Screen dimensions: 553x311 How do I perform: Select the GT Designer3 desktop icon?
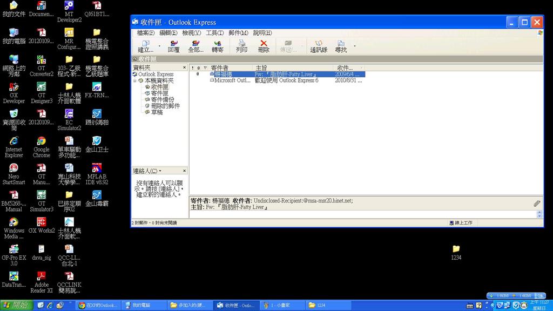[x=41, y=93]
